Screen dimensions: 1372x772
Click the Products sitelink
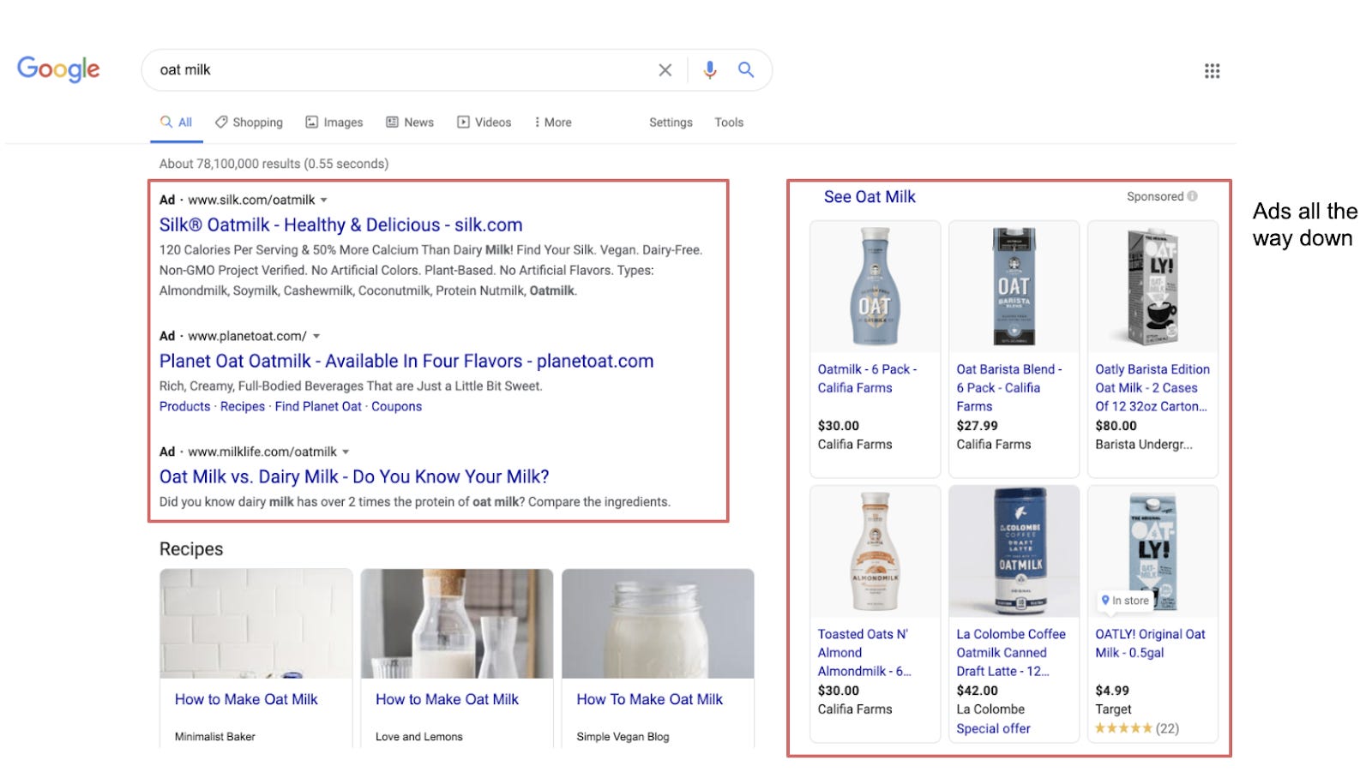tap(184, 407)
